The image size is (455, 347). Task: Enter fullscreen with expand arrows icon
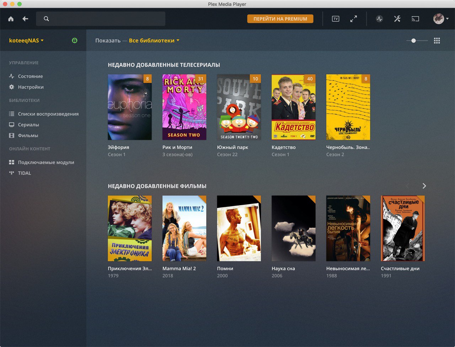click(353, 19)
